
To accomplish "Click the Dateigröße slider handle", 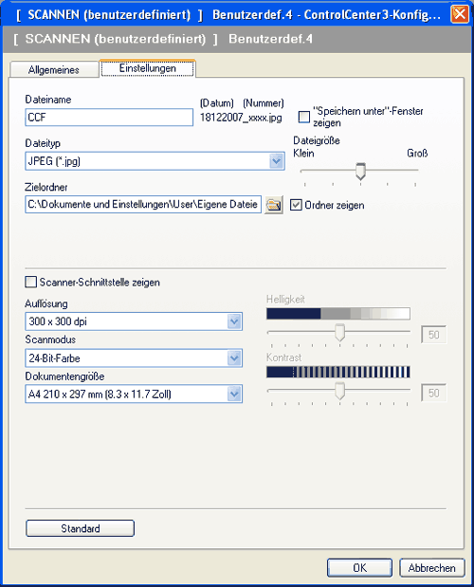I will point(360,171).
